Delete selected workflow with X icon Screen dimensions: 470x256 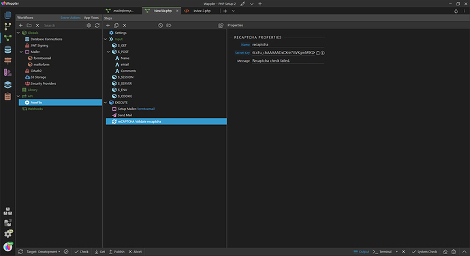37,25
